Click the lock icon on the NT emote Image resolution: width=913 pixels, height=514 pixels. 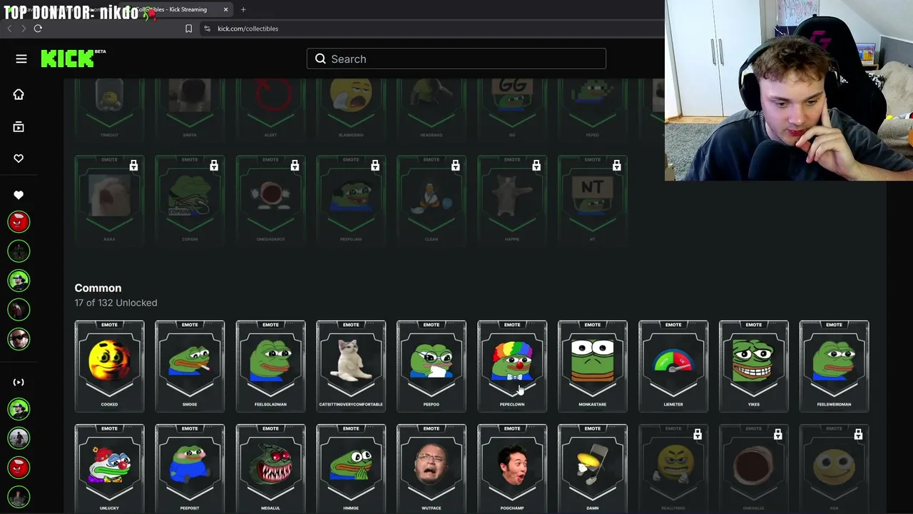(x=617, y=166)
